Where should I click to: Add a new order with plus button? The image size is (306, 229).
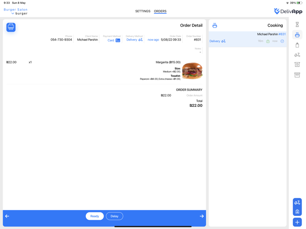click(x=297, y=222)
